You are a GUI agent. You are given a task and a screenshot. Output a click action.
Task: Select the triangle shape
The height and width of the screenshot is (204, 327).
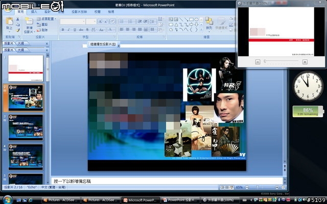(x=176, y=24)
